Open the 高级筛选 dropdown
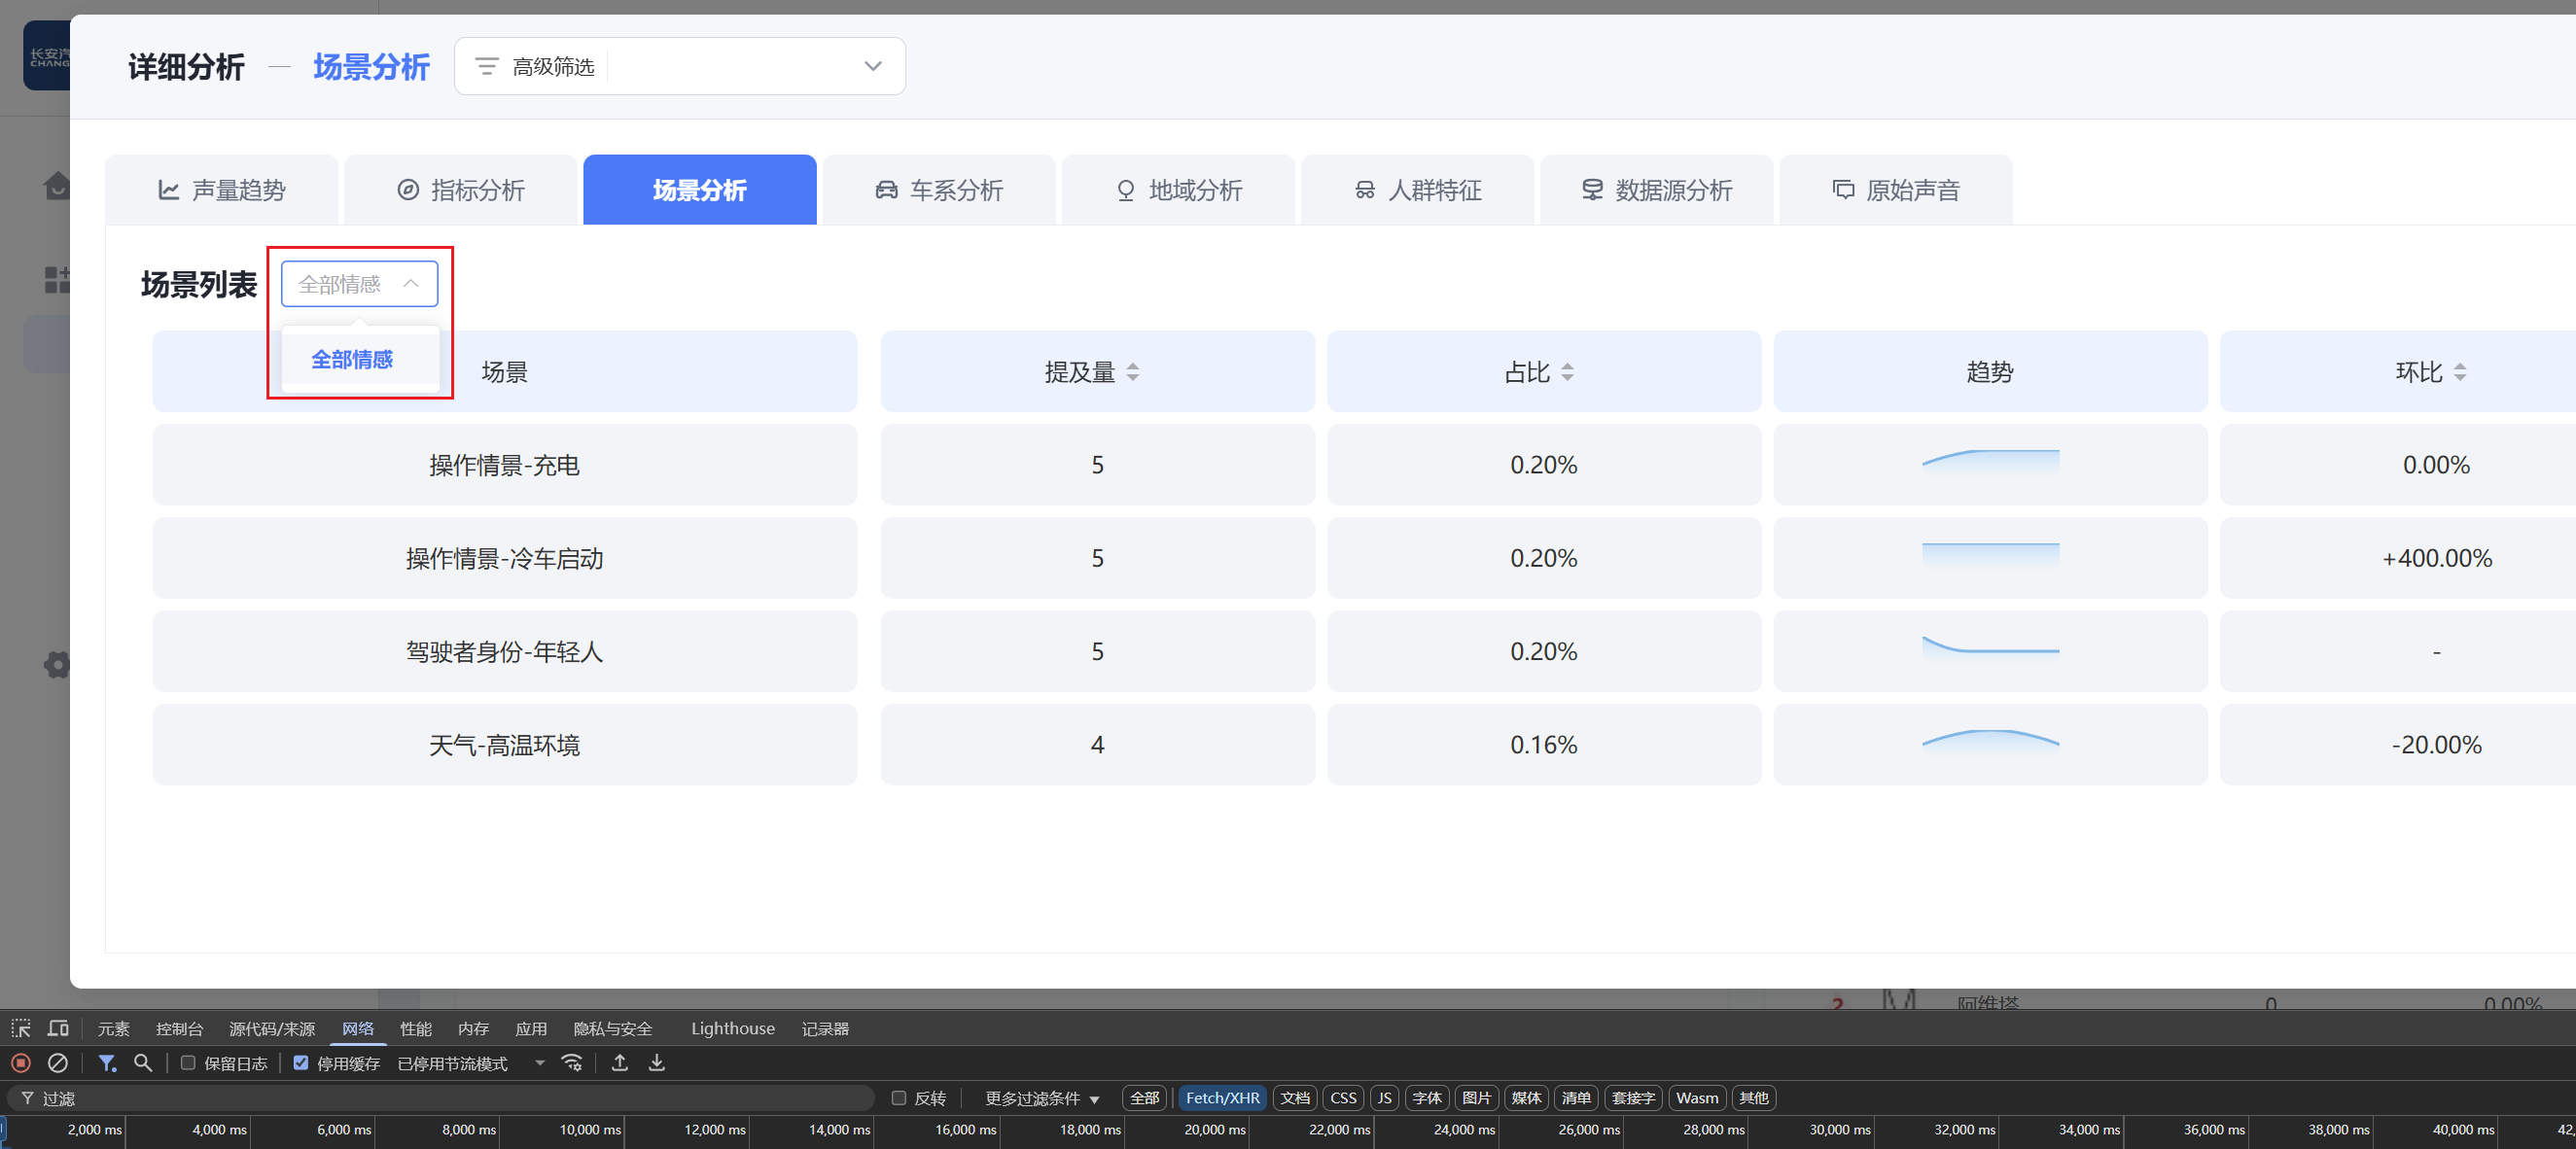 [x=679, y=66]
